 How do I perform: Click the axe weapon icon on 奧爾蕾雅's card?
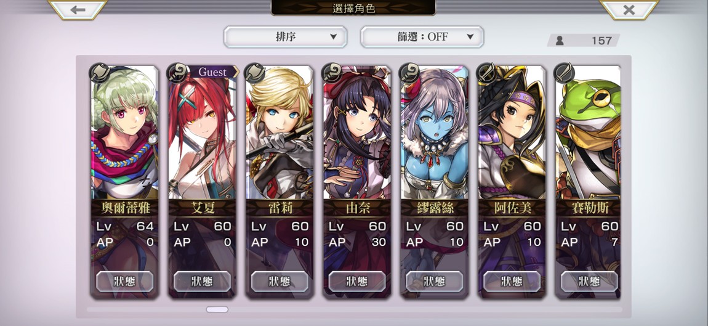pos(99,72)
